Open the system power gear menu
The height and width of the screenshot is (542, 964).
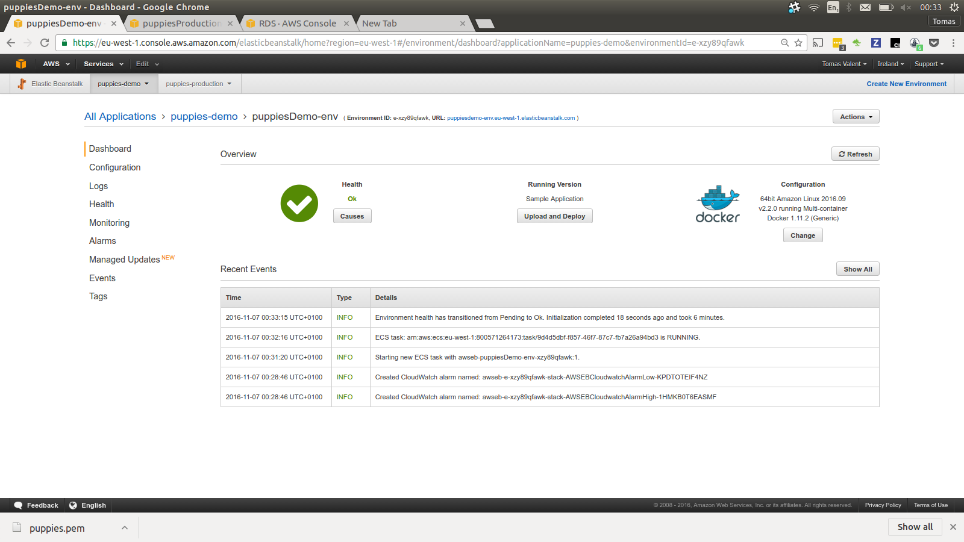click(954, 7)
